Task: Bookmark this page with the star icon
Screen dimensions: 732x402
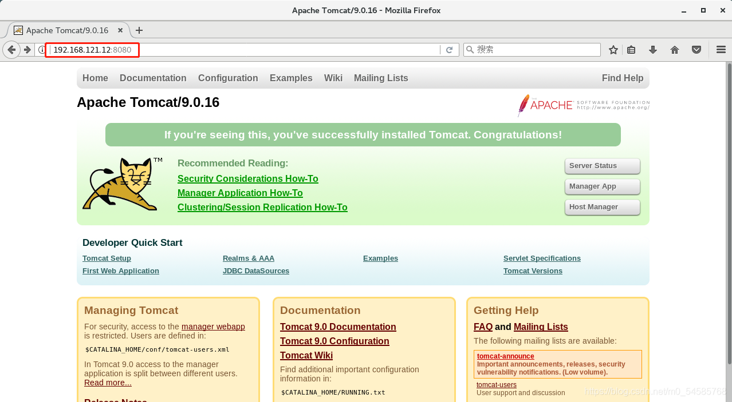Action: [613, 50]
